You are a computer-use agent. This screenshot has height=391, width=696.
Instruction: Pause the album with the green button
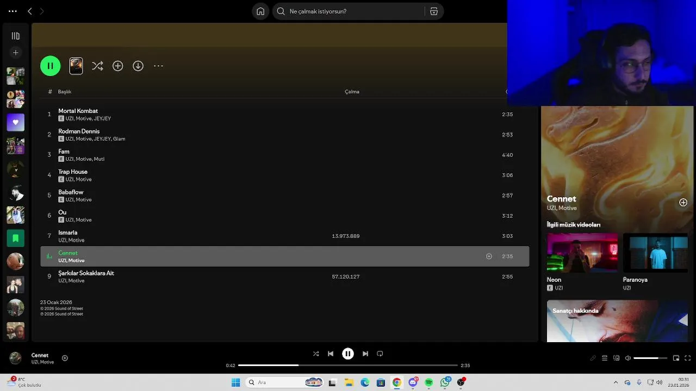50,66
